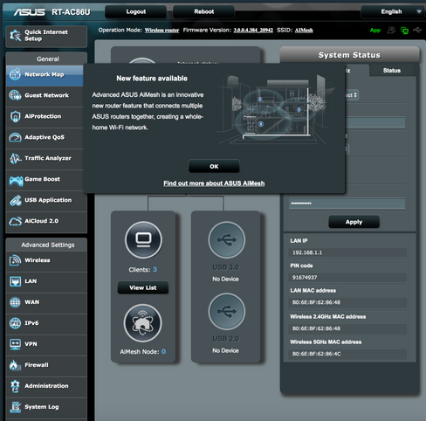This screenshot has height=421, width=426.
Task: Click the Reboot button
Action: click(203, 11)
